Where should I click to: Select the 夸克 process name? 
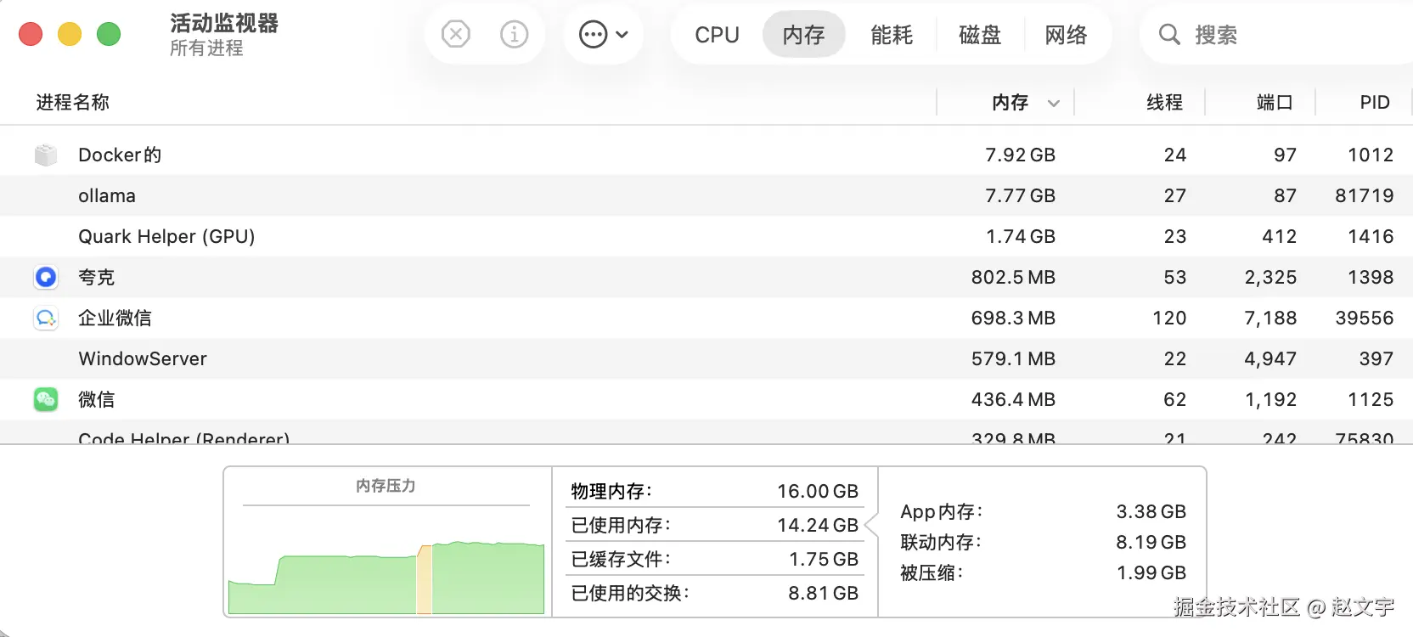96,277
